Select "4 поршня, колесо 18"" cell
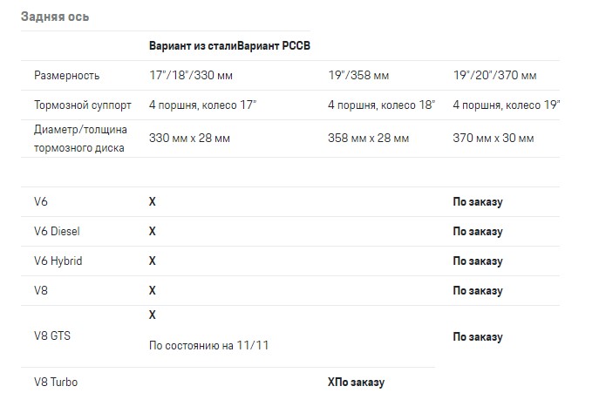 point(381,105)
